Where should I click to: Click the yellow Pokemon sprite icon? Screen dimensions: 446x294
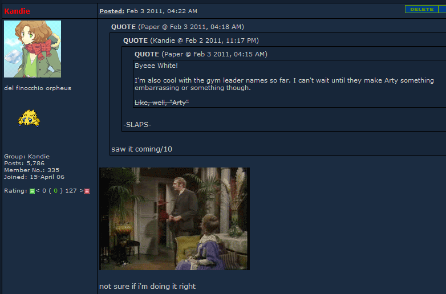point(29,118)
